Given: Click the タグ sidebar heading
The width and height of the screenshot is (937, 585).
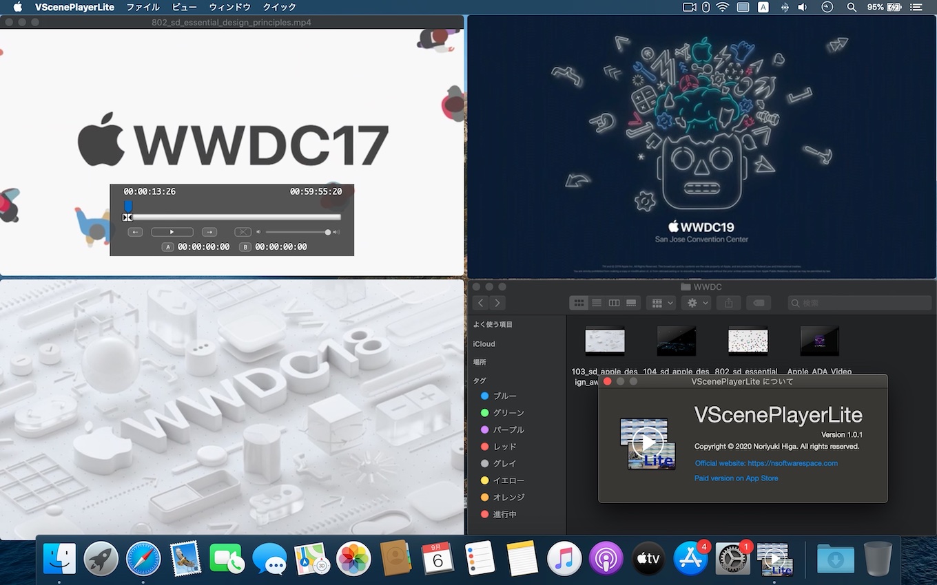Looking at the screenshot, I should [480, 381].
